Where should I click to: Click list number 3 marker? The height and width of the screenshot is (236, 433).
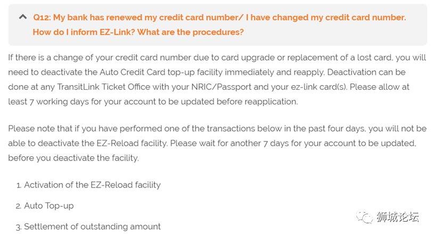[19, 227]
